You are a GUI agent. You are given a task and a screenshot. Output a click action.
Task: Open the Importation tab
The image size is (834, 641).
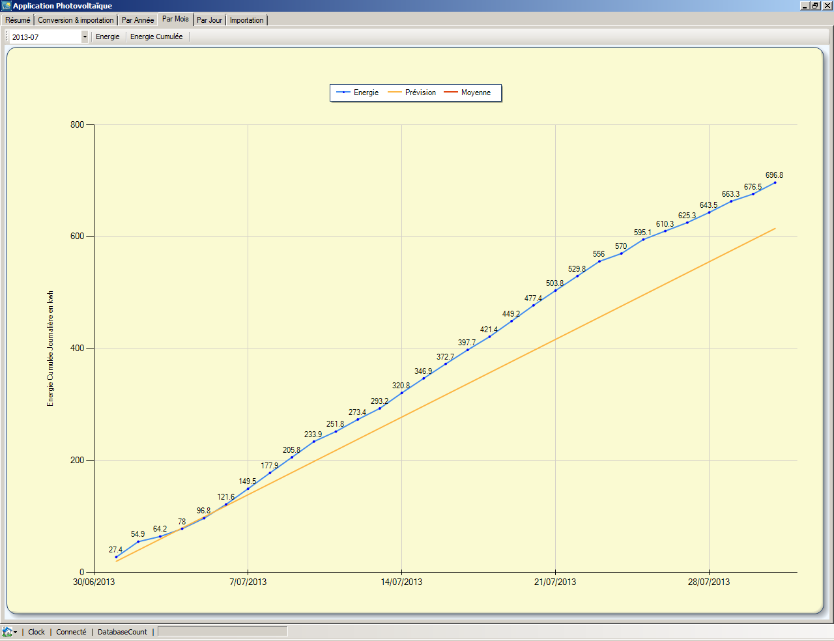[x=246, y=20]
